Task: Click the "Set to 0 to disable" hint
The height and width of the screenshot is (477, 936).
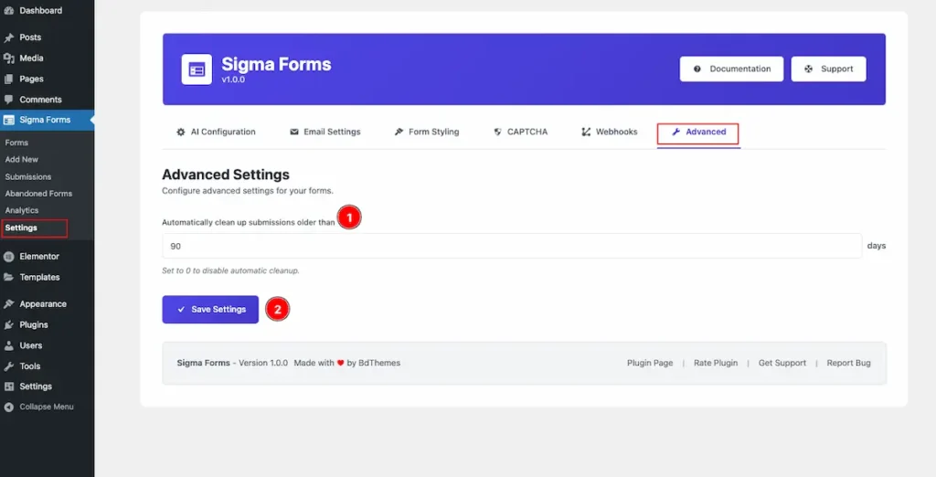Action: click(230, 271)
